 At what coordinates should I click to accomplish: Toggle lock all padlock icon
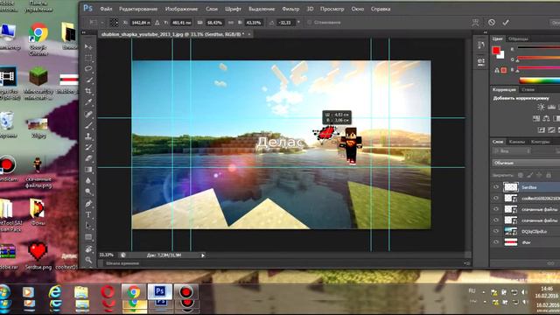549,175
